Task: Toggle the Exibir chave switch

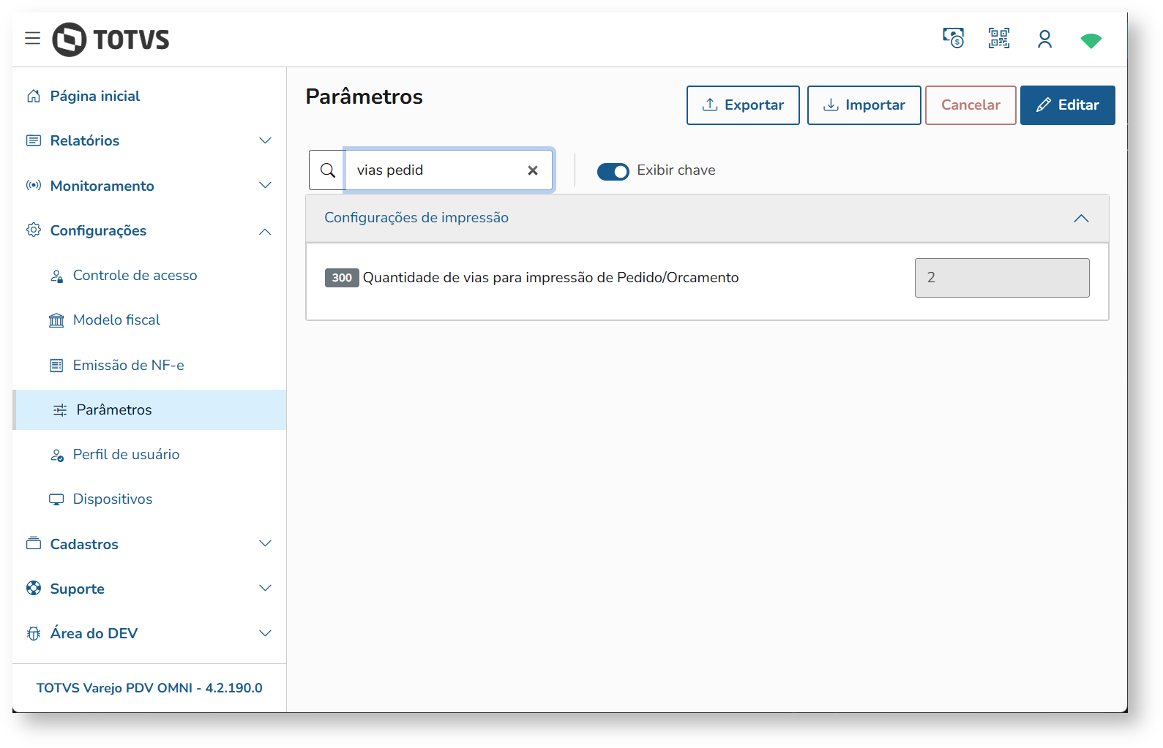Action: [x=613, y=171]
